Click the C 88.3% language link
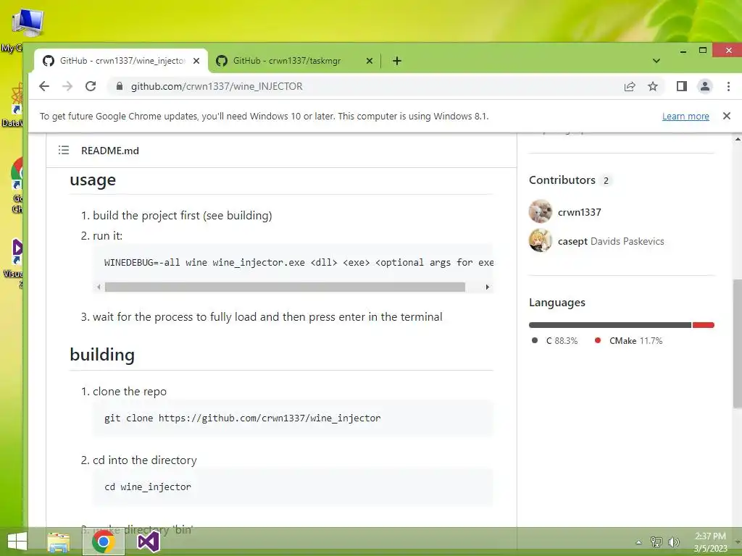This screenshot has height=556, width=742. coord(554,341)
